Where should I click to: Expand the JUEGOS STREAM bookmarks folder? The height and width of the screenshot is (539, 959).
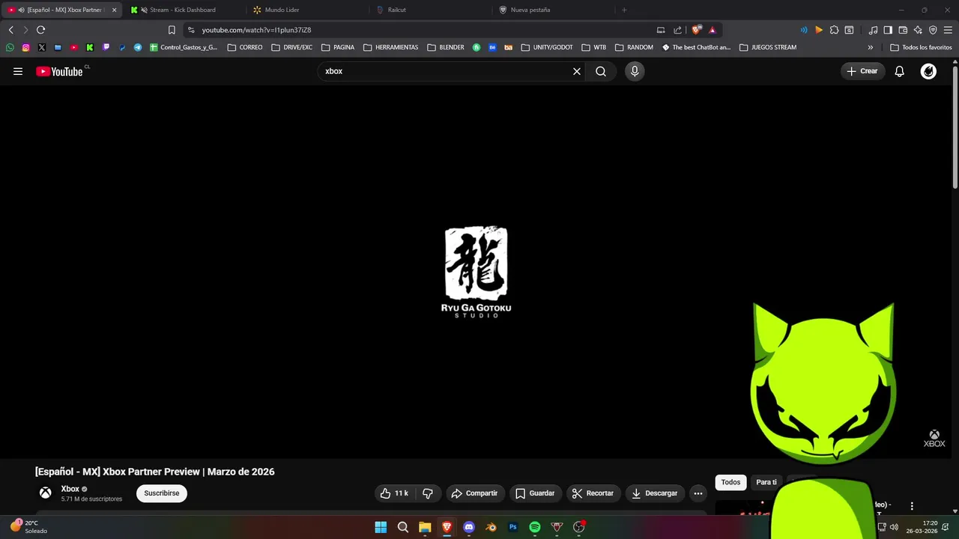pyautogui.click(x=768, y=47)
